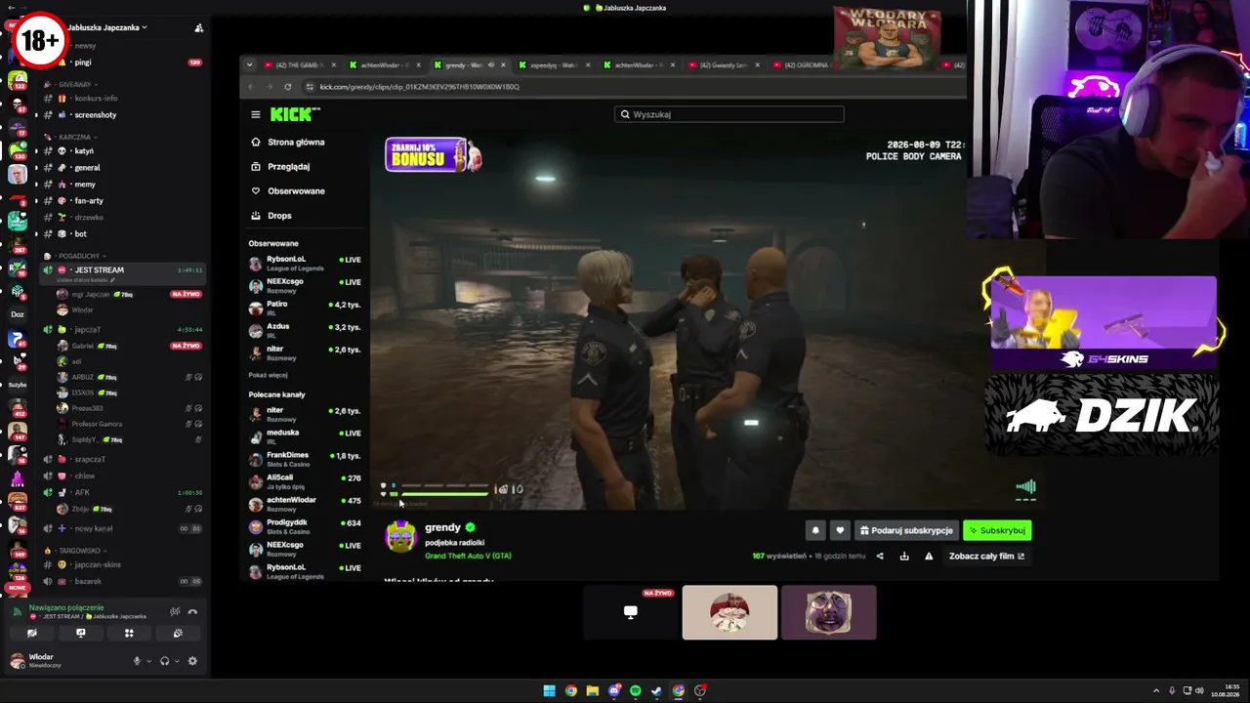Toggle Discord microphone mute

pos(137,661)
